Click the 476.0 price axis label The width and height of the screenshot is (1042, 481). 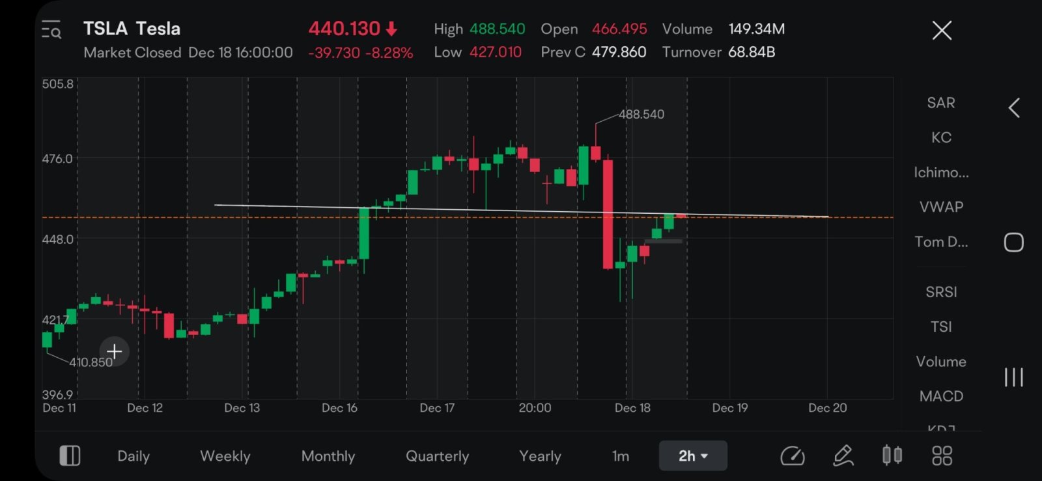[x=57, y=159]
